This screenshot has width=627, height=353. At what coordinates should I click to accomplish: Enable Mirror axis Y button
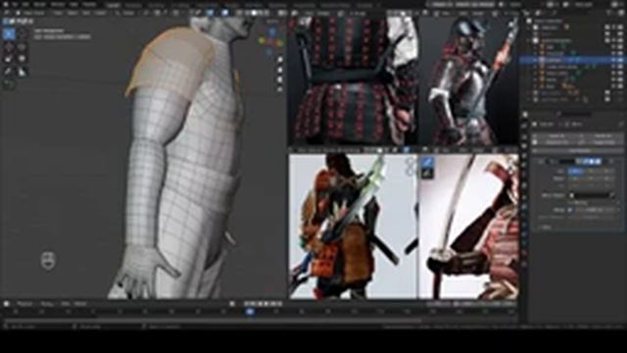591,171
